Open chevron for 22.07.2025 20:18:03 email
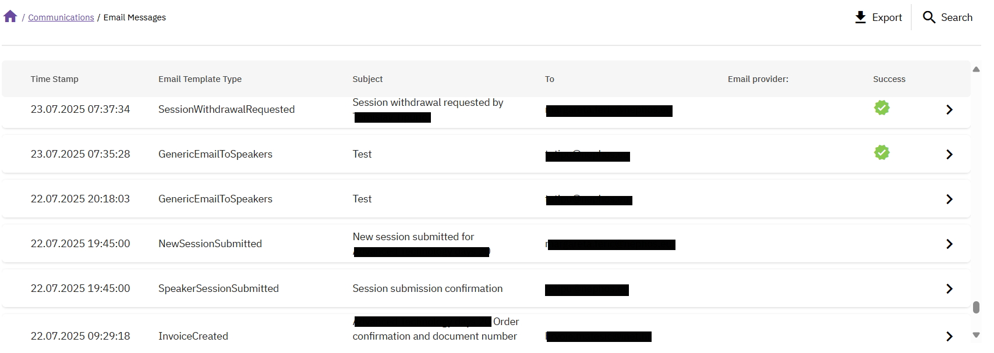 (949, 199)
